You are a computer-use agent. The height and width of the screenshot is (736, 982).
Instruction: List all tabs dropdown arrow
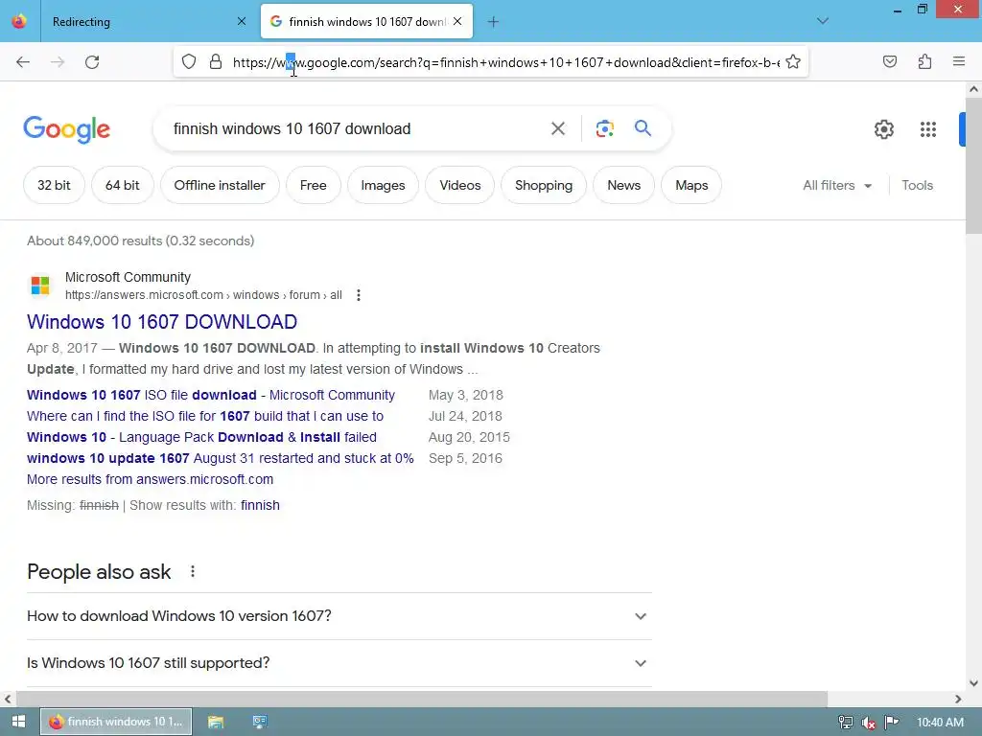(x=823, y=21)
